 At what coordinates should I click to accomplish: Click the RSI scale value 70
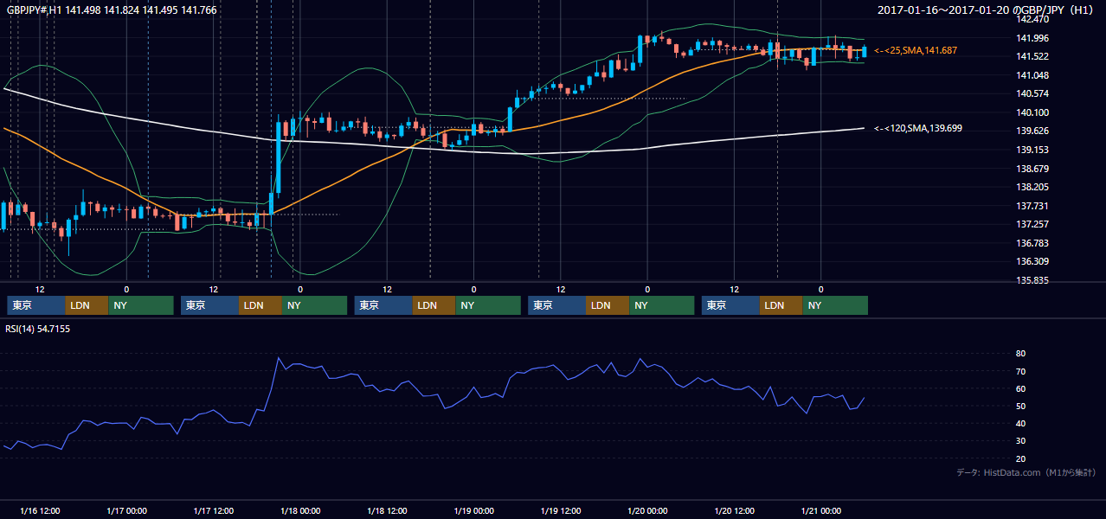point(1020,371)
